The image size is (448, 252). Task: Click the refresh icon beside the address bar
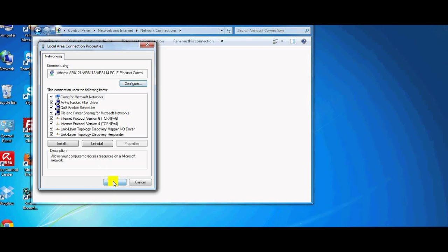[229, 30]
